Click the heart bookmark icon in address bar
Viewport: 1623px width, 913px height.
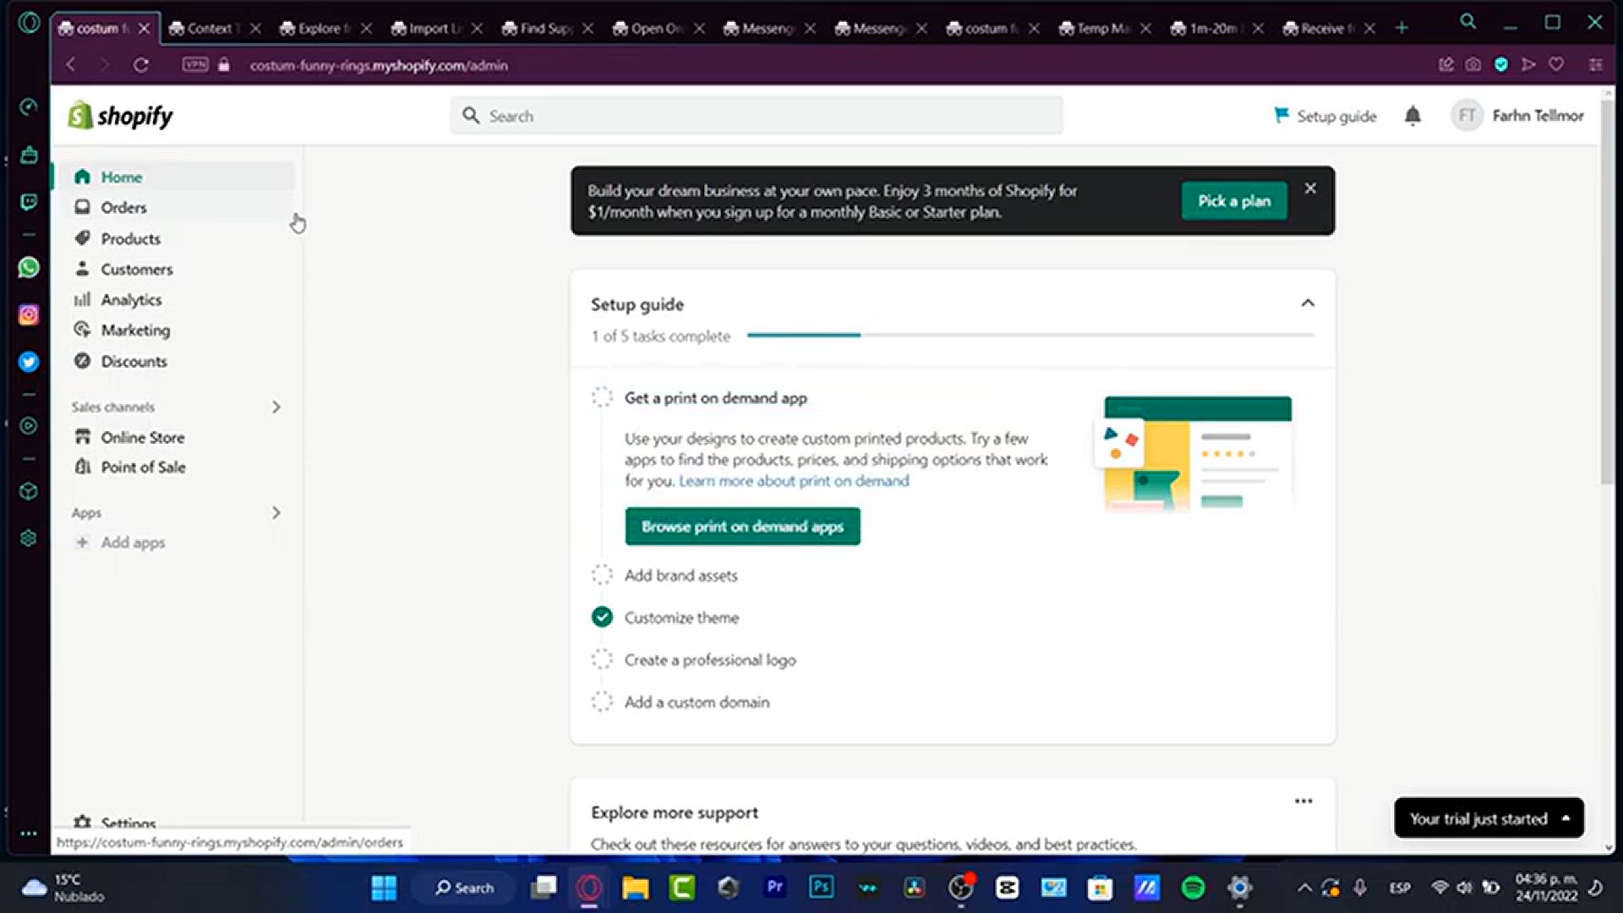click(x=1556, y=64)
